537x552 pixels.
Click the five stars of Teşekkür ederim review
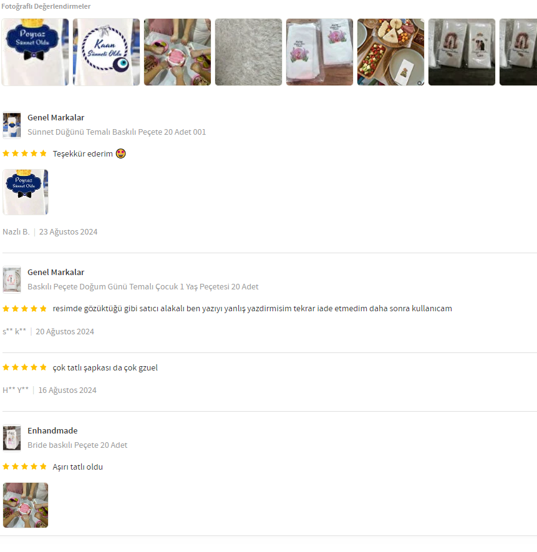pos(25,153)
